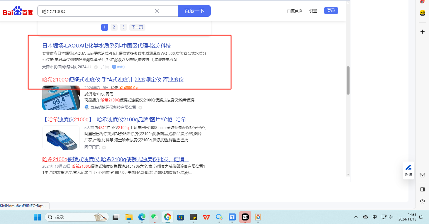Screen dimensions: 429x224
Task: Click the 哈希2100Q search input box
Action: [x=97, y=11]
